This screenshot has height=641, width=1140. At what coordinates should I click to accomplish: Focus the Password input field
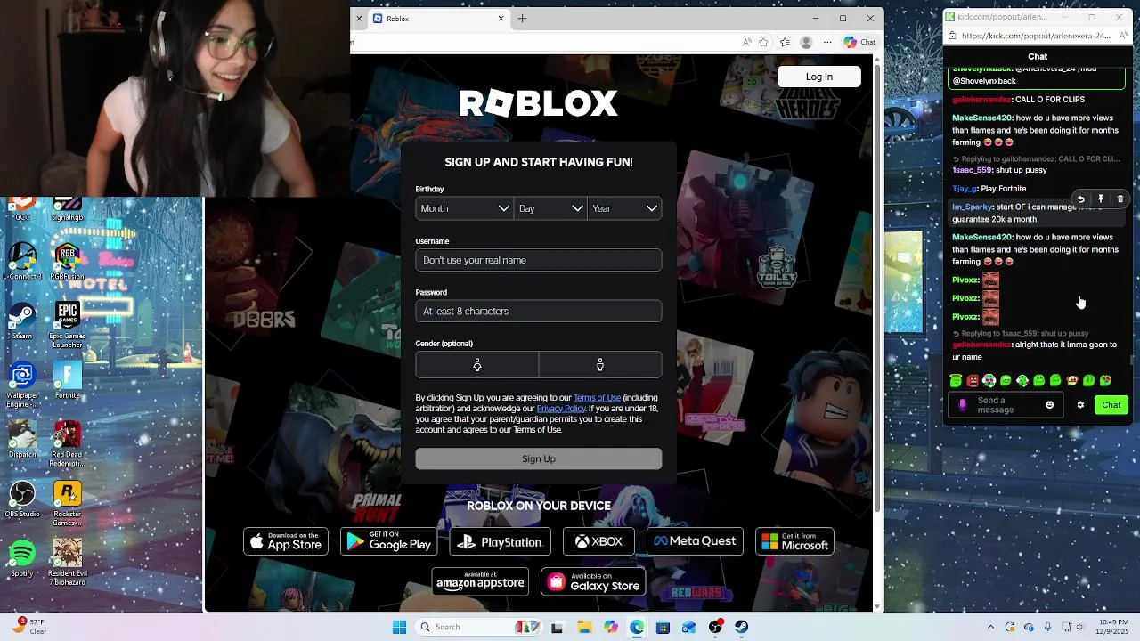tap(538, 311)
